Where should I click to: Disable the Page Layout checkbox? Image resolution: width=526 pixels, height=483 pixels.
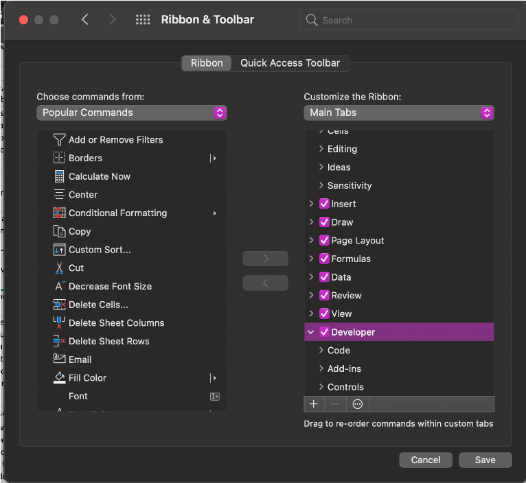coord(325,241)
